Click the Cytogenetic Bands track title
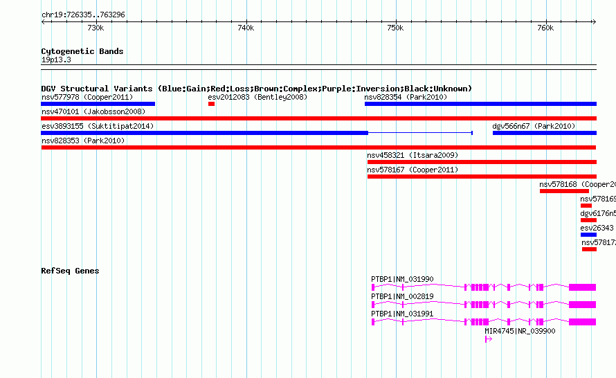 tap(82, 51)
